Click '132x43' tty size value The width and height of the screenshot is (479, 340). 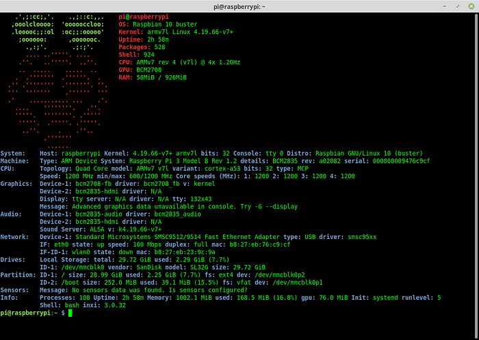click(200, 199)
